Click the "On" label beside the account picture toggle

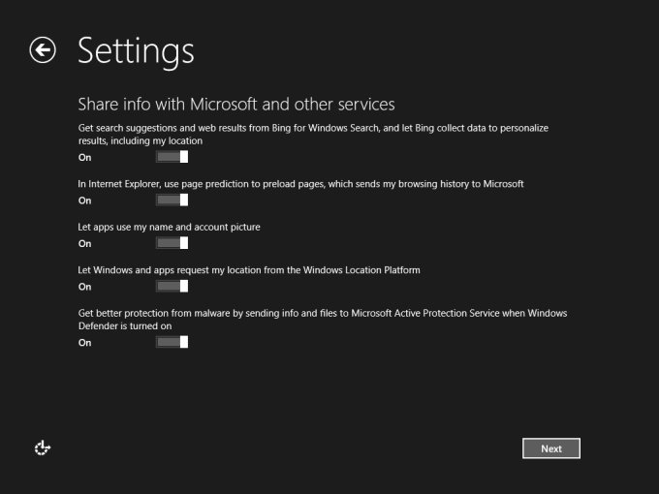tap(85, 243)
